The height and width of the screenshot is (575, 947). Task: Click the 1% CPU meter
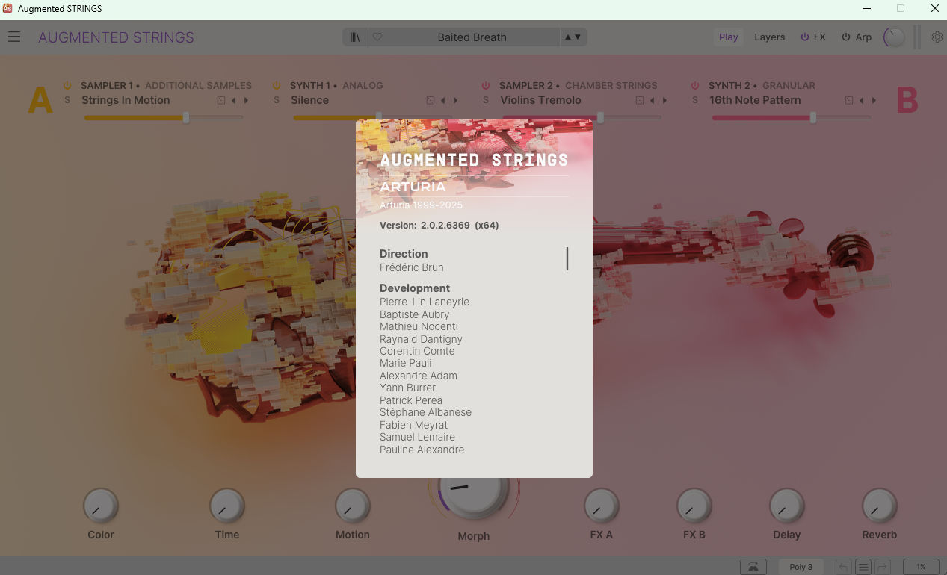921,567
